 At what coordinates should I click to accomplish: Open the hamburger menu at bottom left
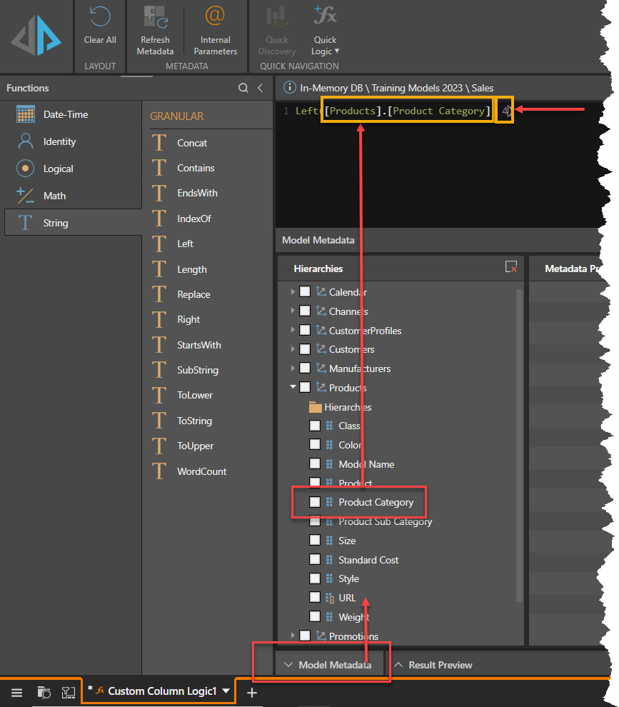click(x=16, y=692)
